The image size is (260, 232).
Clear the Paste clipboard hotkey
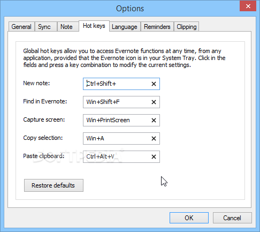pyautogui.click(x=154, y=156)
